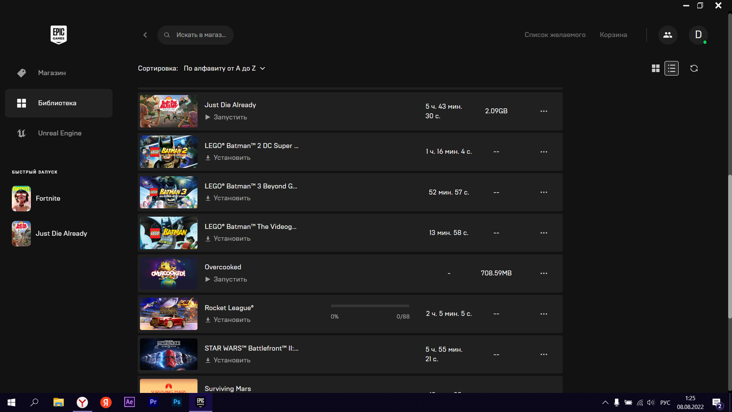Image resolution: width=732 pixels, height=412 pixels.
Task: Quick launch Fortnite
Action: (37, 198)
